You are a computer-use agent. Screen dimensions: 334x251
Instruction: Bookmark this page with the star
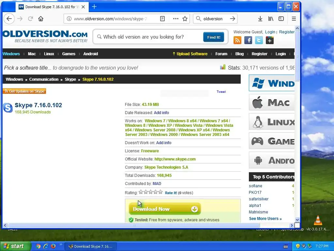click(x=185, y=19)
